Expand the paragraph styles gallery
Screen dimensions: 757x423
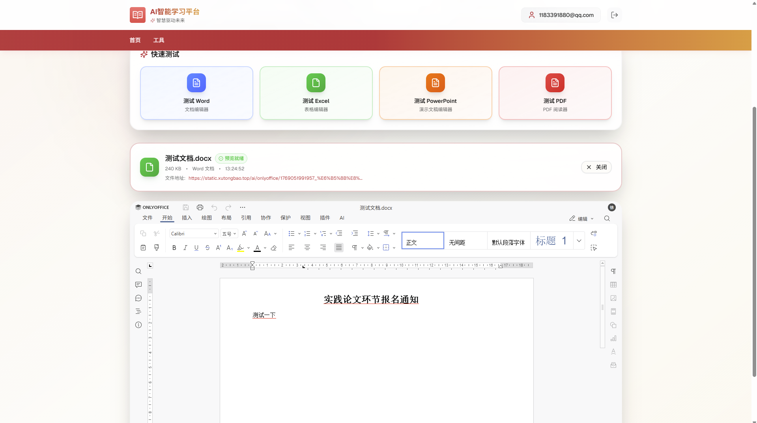(x=579, y=241)
